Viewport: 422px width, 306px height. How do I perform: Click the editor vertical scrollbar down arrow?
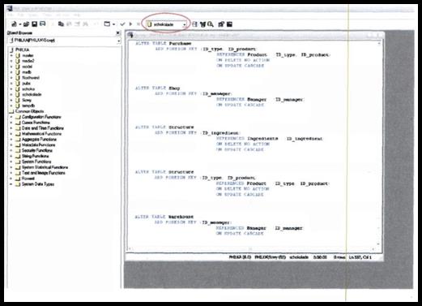378,244
